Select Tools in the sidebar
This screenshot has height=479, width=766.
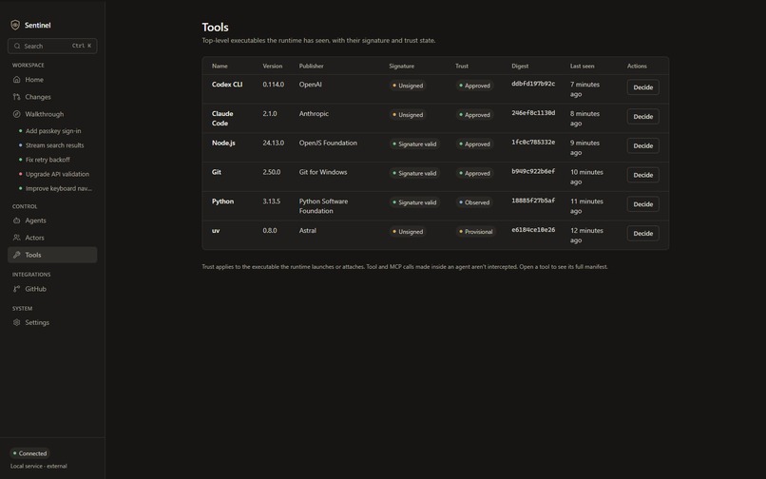52,255
